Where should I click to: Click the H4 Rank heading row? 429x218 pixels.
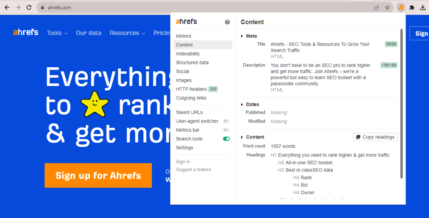302,178
